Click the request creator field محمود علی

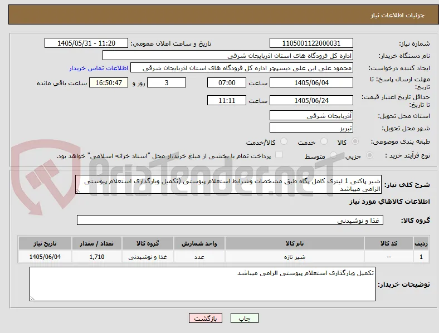[242, 68]
